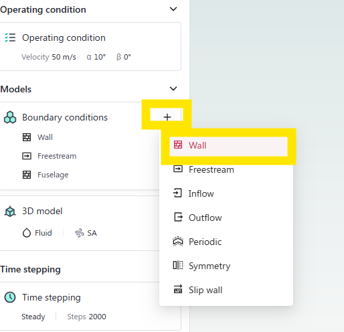Select Outflow boundary type
Viewport: 344px width, 332px height.
click(226, 218)
